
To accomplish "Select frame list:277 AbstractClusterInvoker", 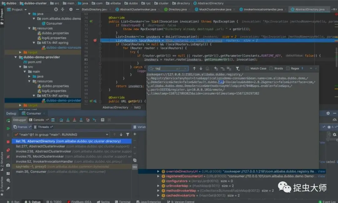I will coord(72,146).
